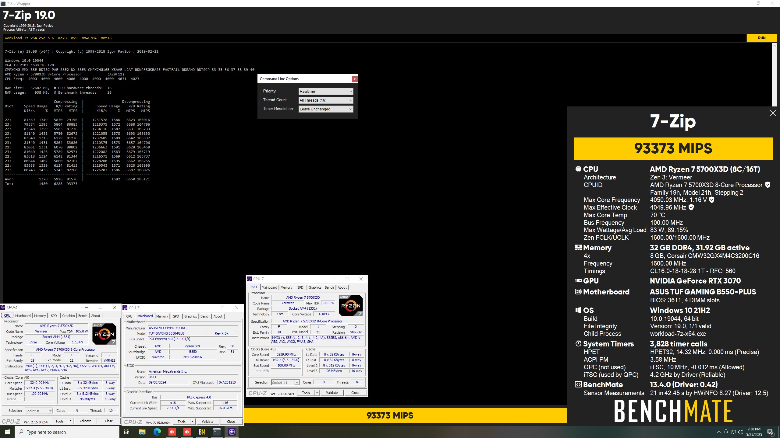This screenshot has width=780, height=438.
Task: Click Close button in middle CPU-Z window
Action: pyautogui.click(x=231, y=422)
